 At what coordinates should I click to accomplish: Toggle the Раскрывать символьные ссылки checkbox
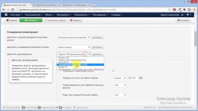[113, 71]
